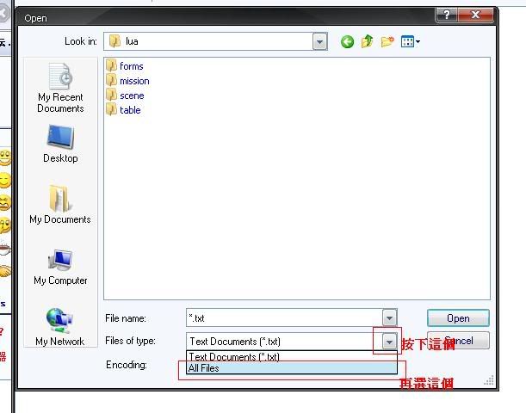Select the mission folder
This screenshot has width=526, height=413.
click(133, 81)
